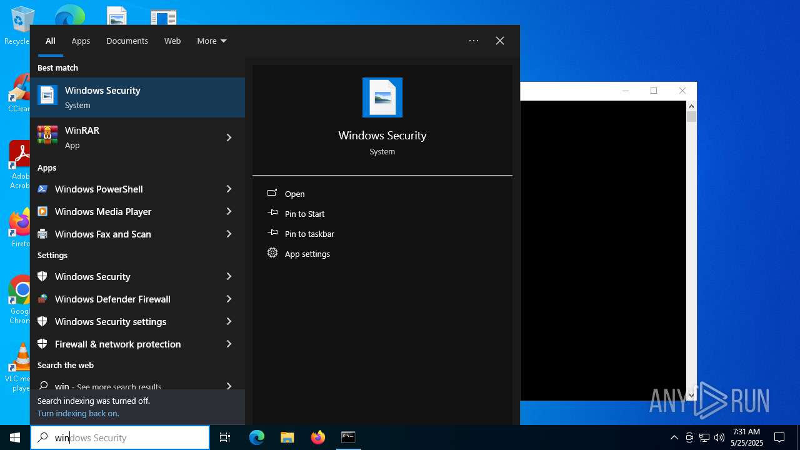The height and width of the screenshot is (450, 800).
Task: Expand Windows Security settings-entry arrow
Action: pos(229,276)
